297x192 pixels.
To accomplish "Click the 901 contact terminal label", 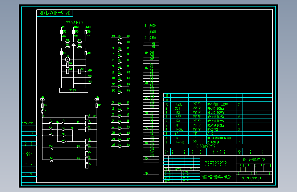I will click(x=128, y=36).
